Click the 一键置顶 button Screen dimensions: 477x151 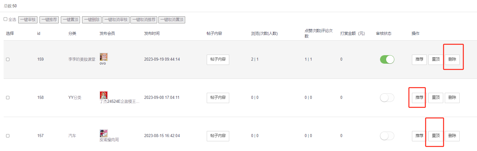click(71, 20)
